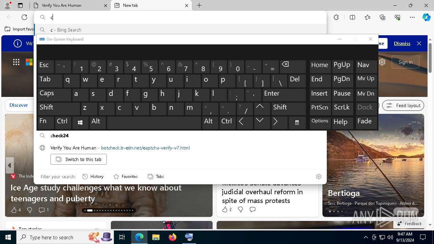The height and width of the screenshot is (244, 434).
Task: Open Bertioga card more options
Action: pyautogui.click(x=414, y=122)
